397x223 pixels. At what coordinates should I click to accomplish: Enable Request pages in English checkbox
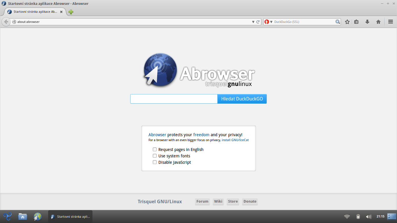(155, 150)
